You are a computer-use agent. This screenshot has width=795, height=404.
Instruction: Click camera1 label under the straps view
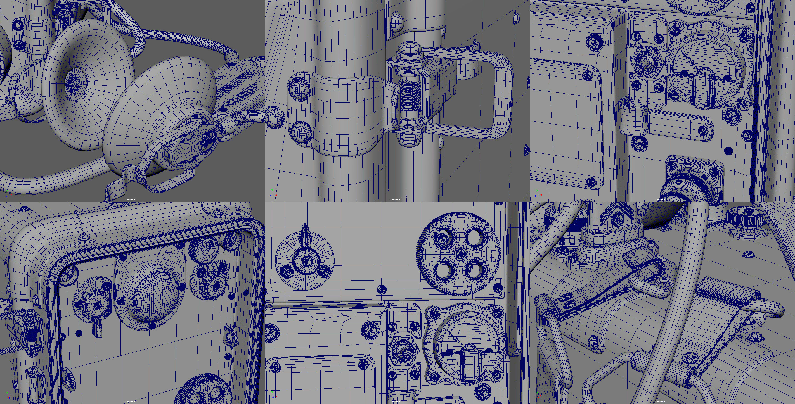pos(661,401)
